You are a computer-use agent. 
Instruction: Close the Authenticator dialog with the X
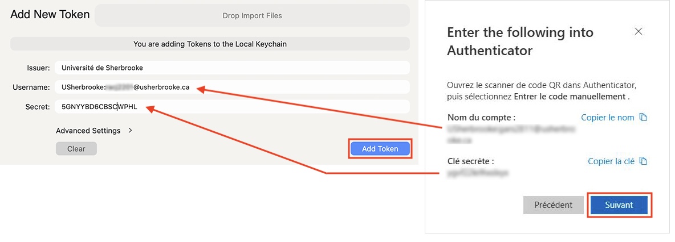639,31
